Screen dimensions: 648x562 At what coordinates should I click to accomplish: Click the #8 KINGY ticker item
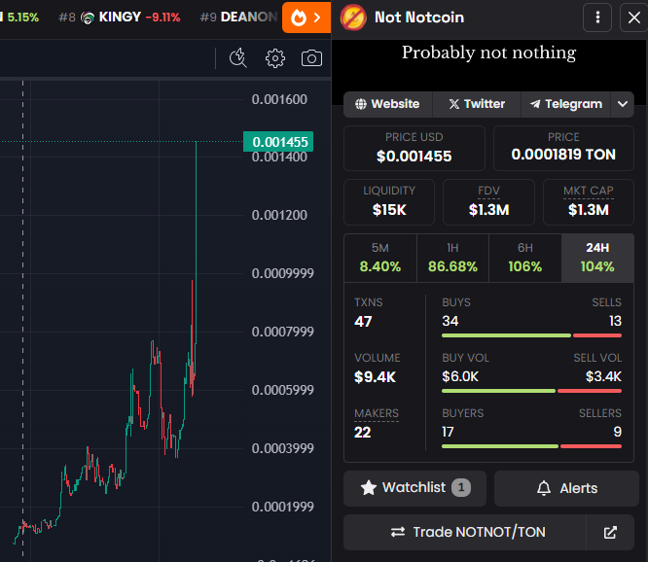[x=120, y=18]
